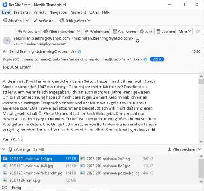Open the Allen antworten dropdown arrow

79,31
